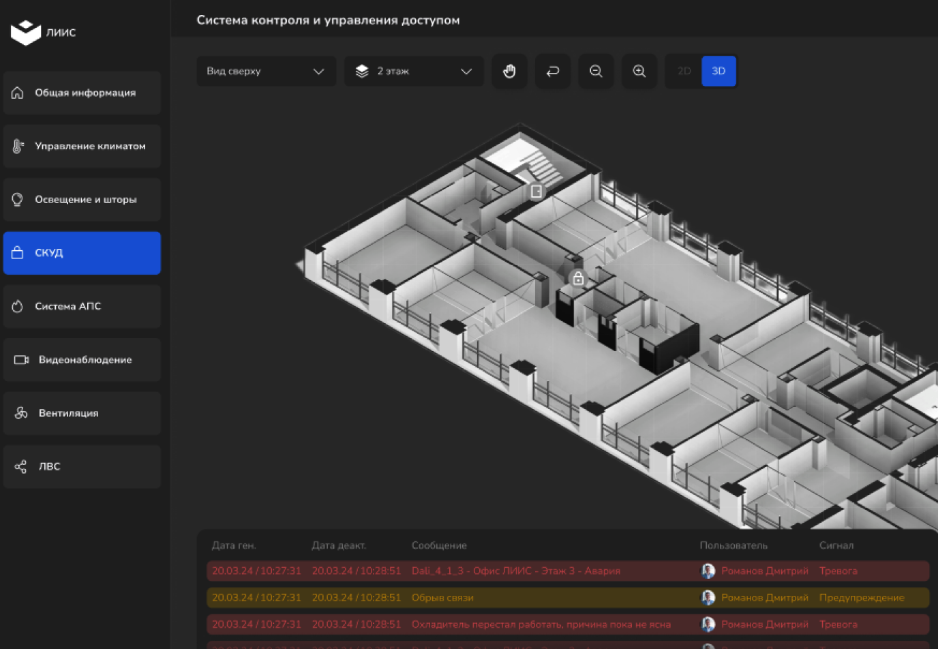The height and width of the screenshot is (649, 938).
Task: Switch to 2D view mode
Action: coord(684,71)
